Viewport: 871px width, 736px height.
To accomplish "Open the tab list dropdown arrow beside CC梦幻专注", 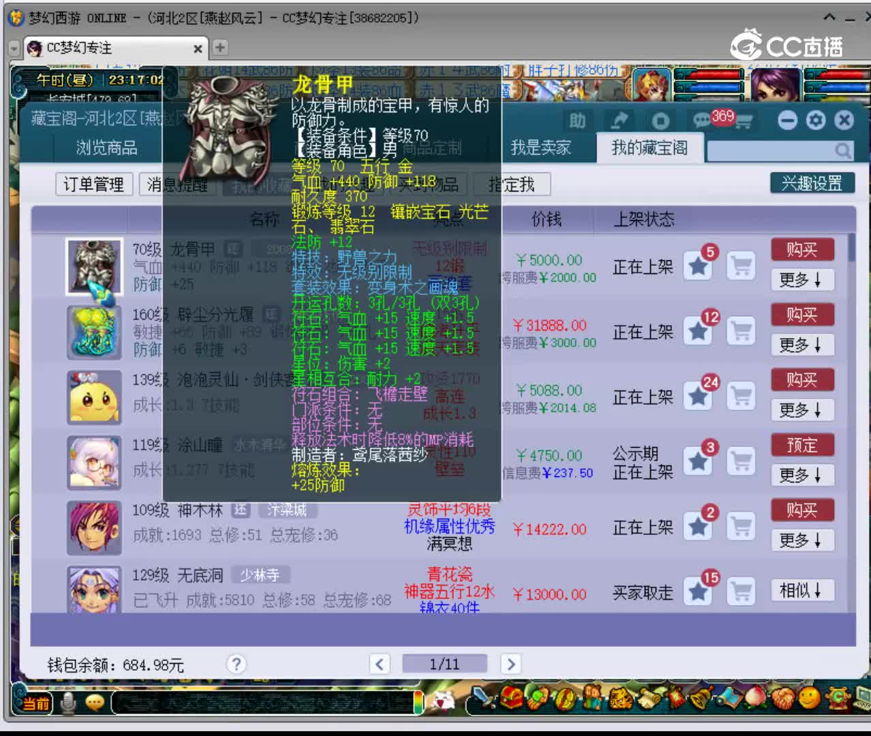I will point(14,48).
